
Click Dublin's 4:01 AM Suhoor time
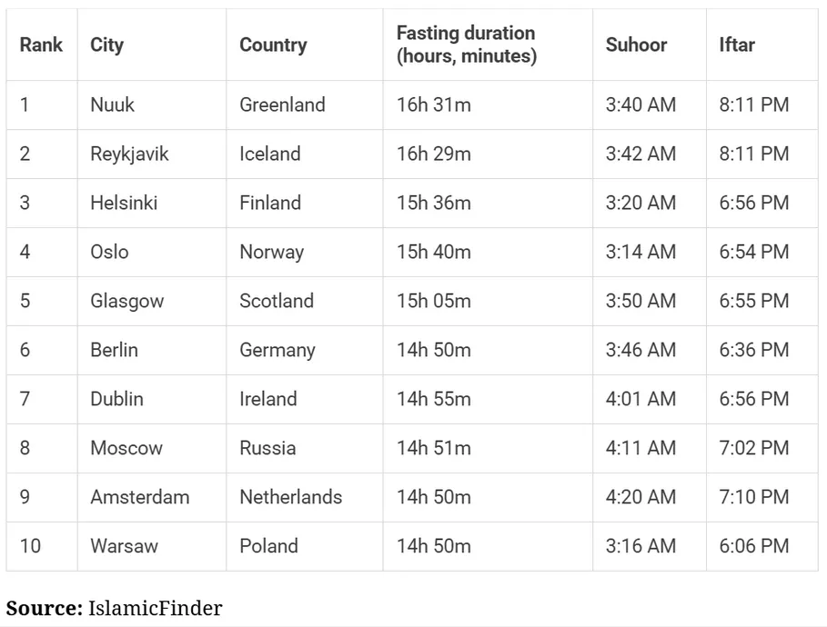coord(640,399)
